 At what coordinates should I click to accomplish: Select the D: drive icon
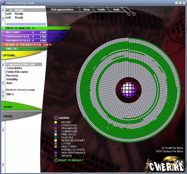coord(7,14)
